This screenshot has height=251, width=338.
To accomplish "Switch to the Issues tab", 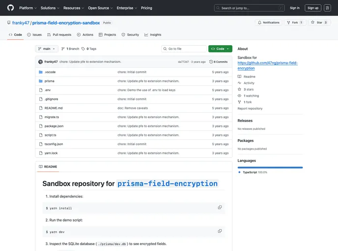I will point(34,35).
